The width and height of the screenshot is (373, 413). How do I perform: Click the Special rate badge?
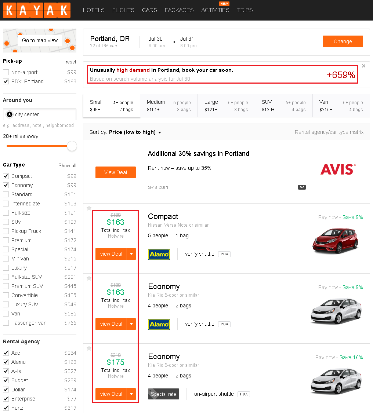point(163,394)
